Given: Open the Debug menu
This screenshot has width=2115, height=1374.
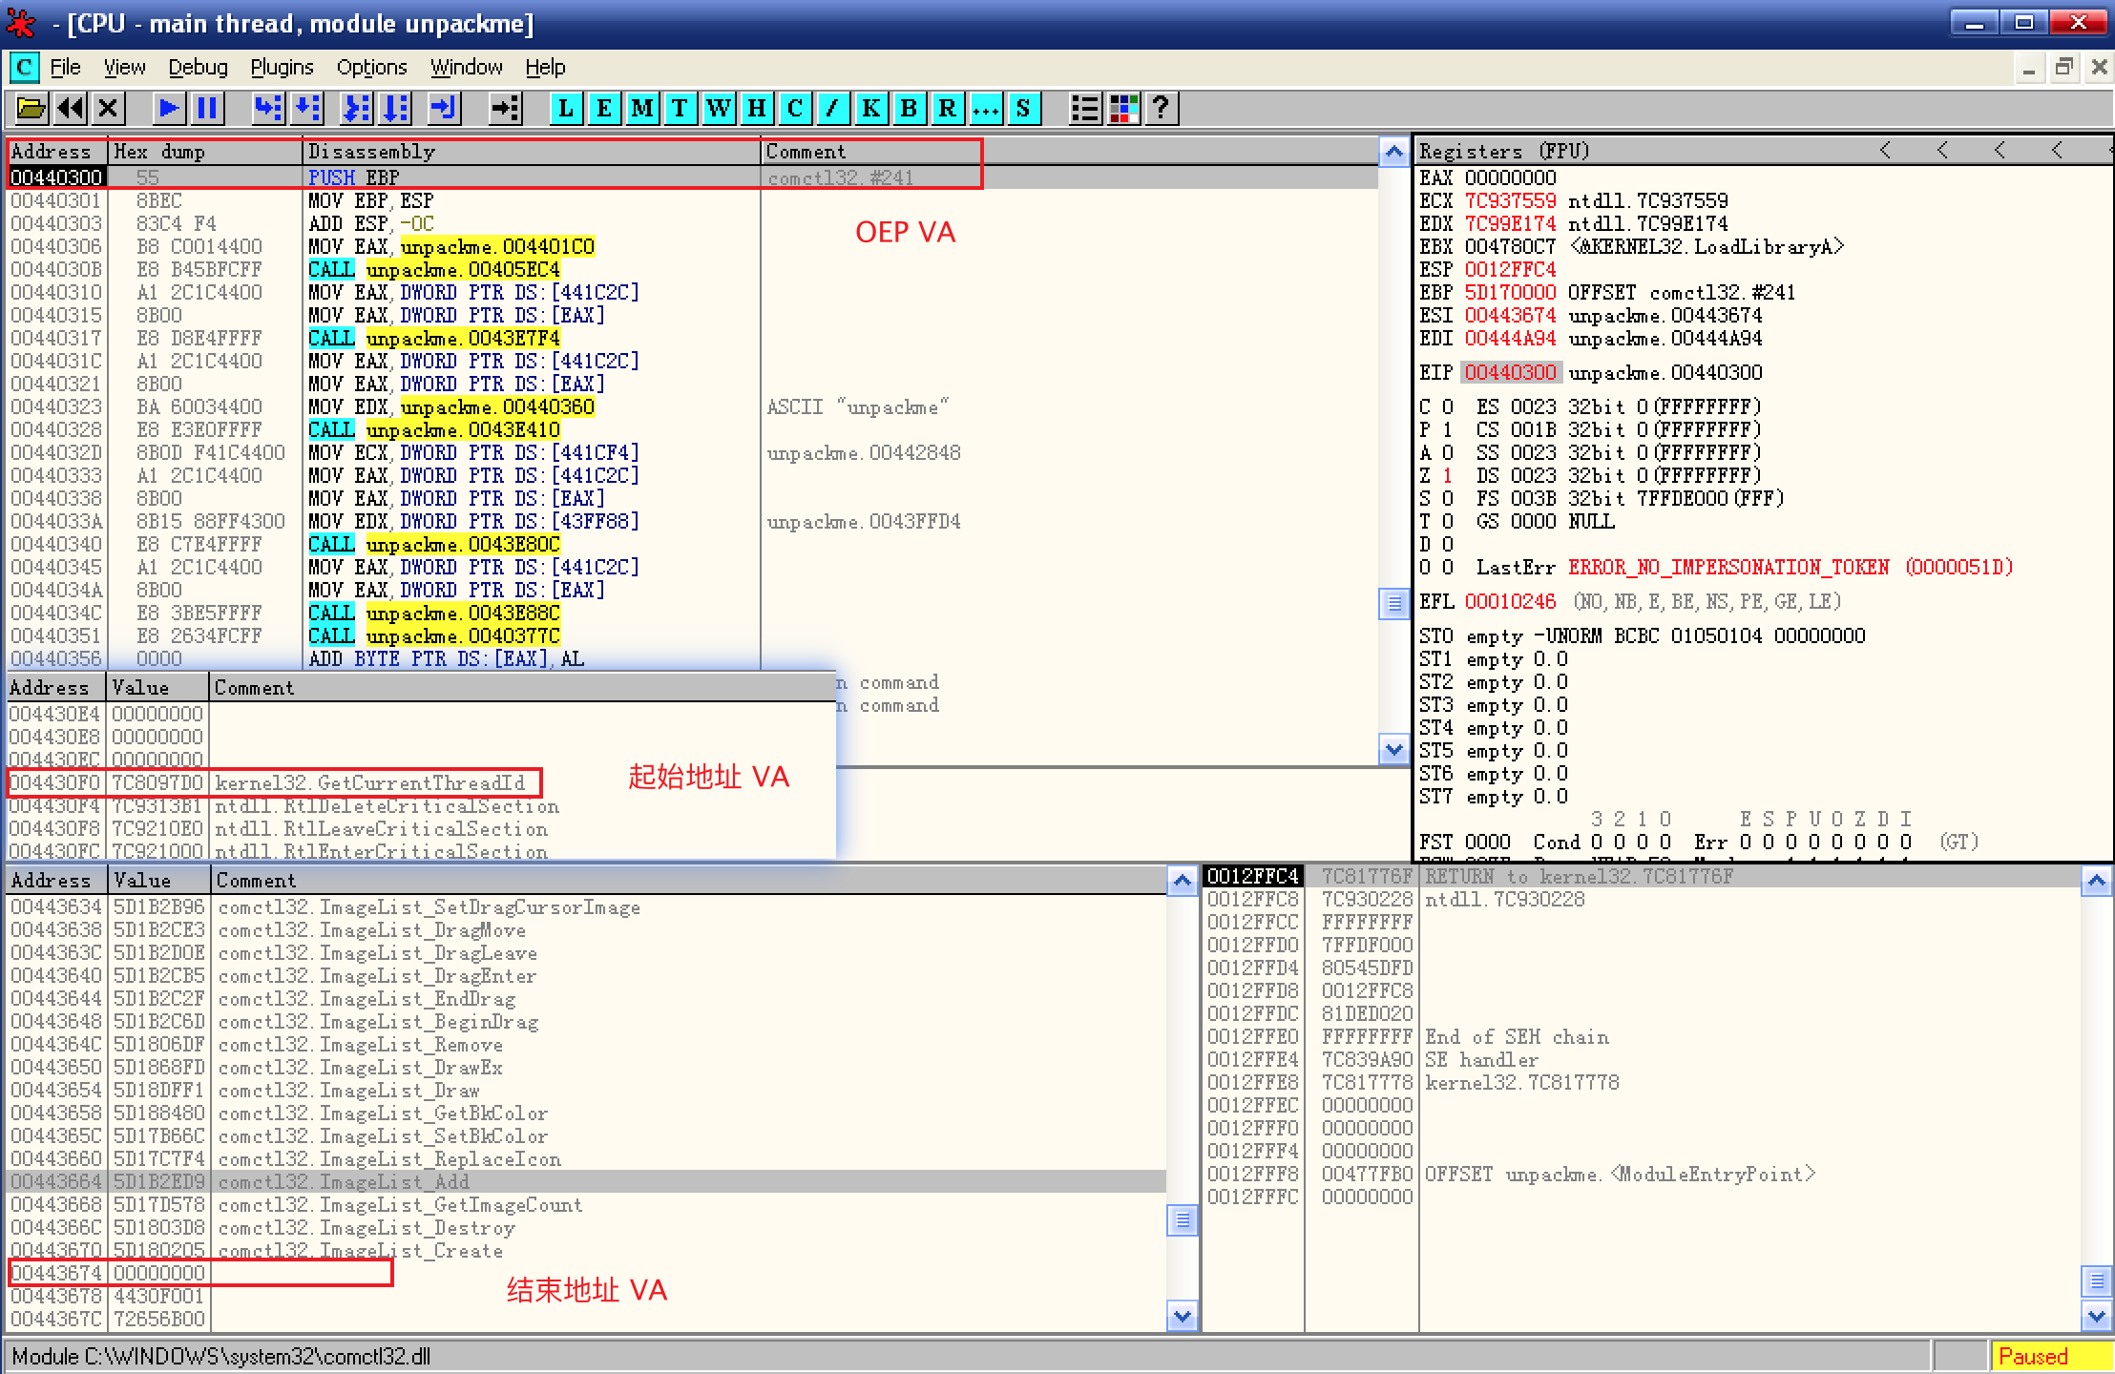Looking at the screenshot, I should pos(198,68).
